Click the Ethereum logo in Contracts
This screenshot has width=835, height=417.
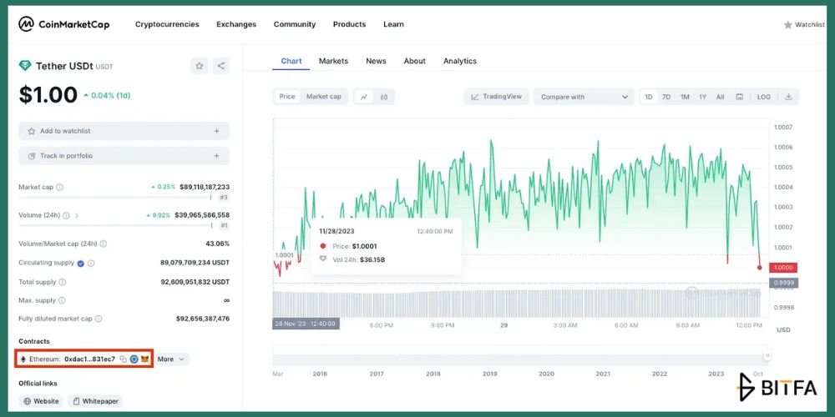(23, 359)
